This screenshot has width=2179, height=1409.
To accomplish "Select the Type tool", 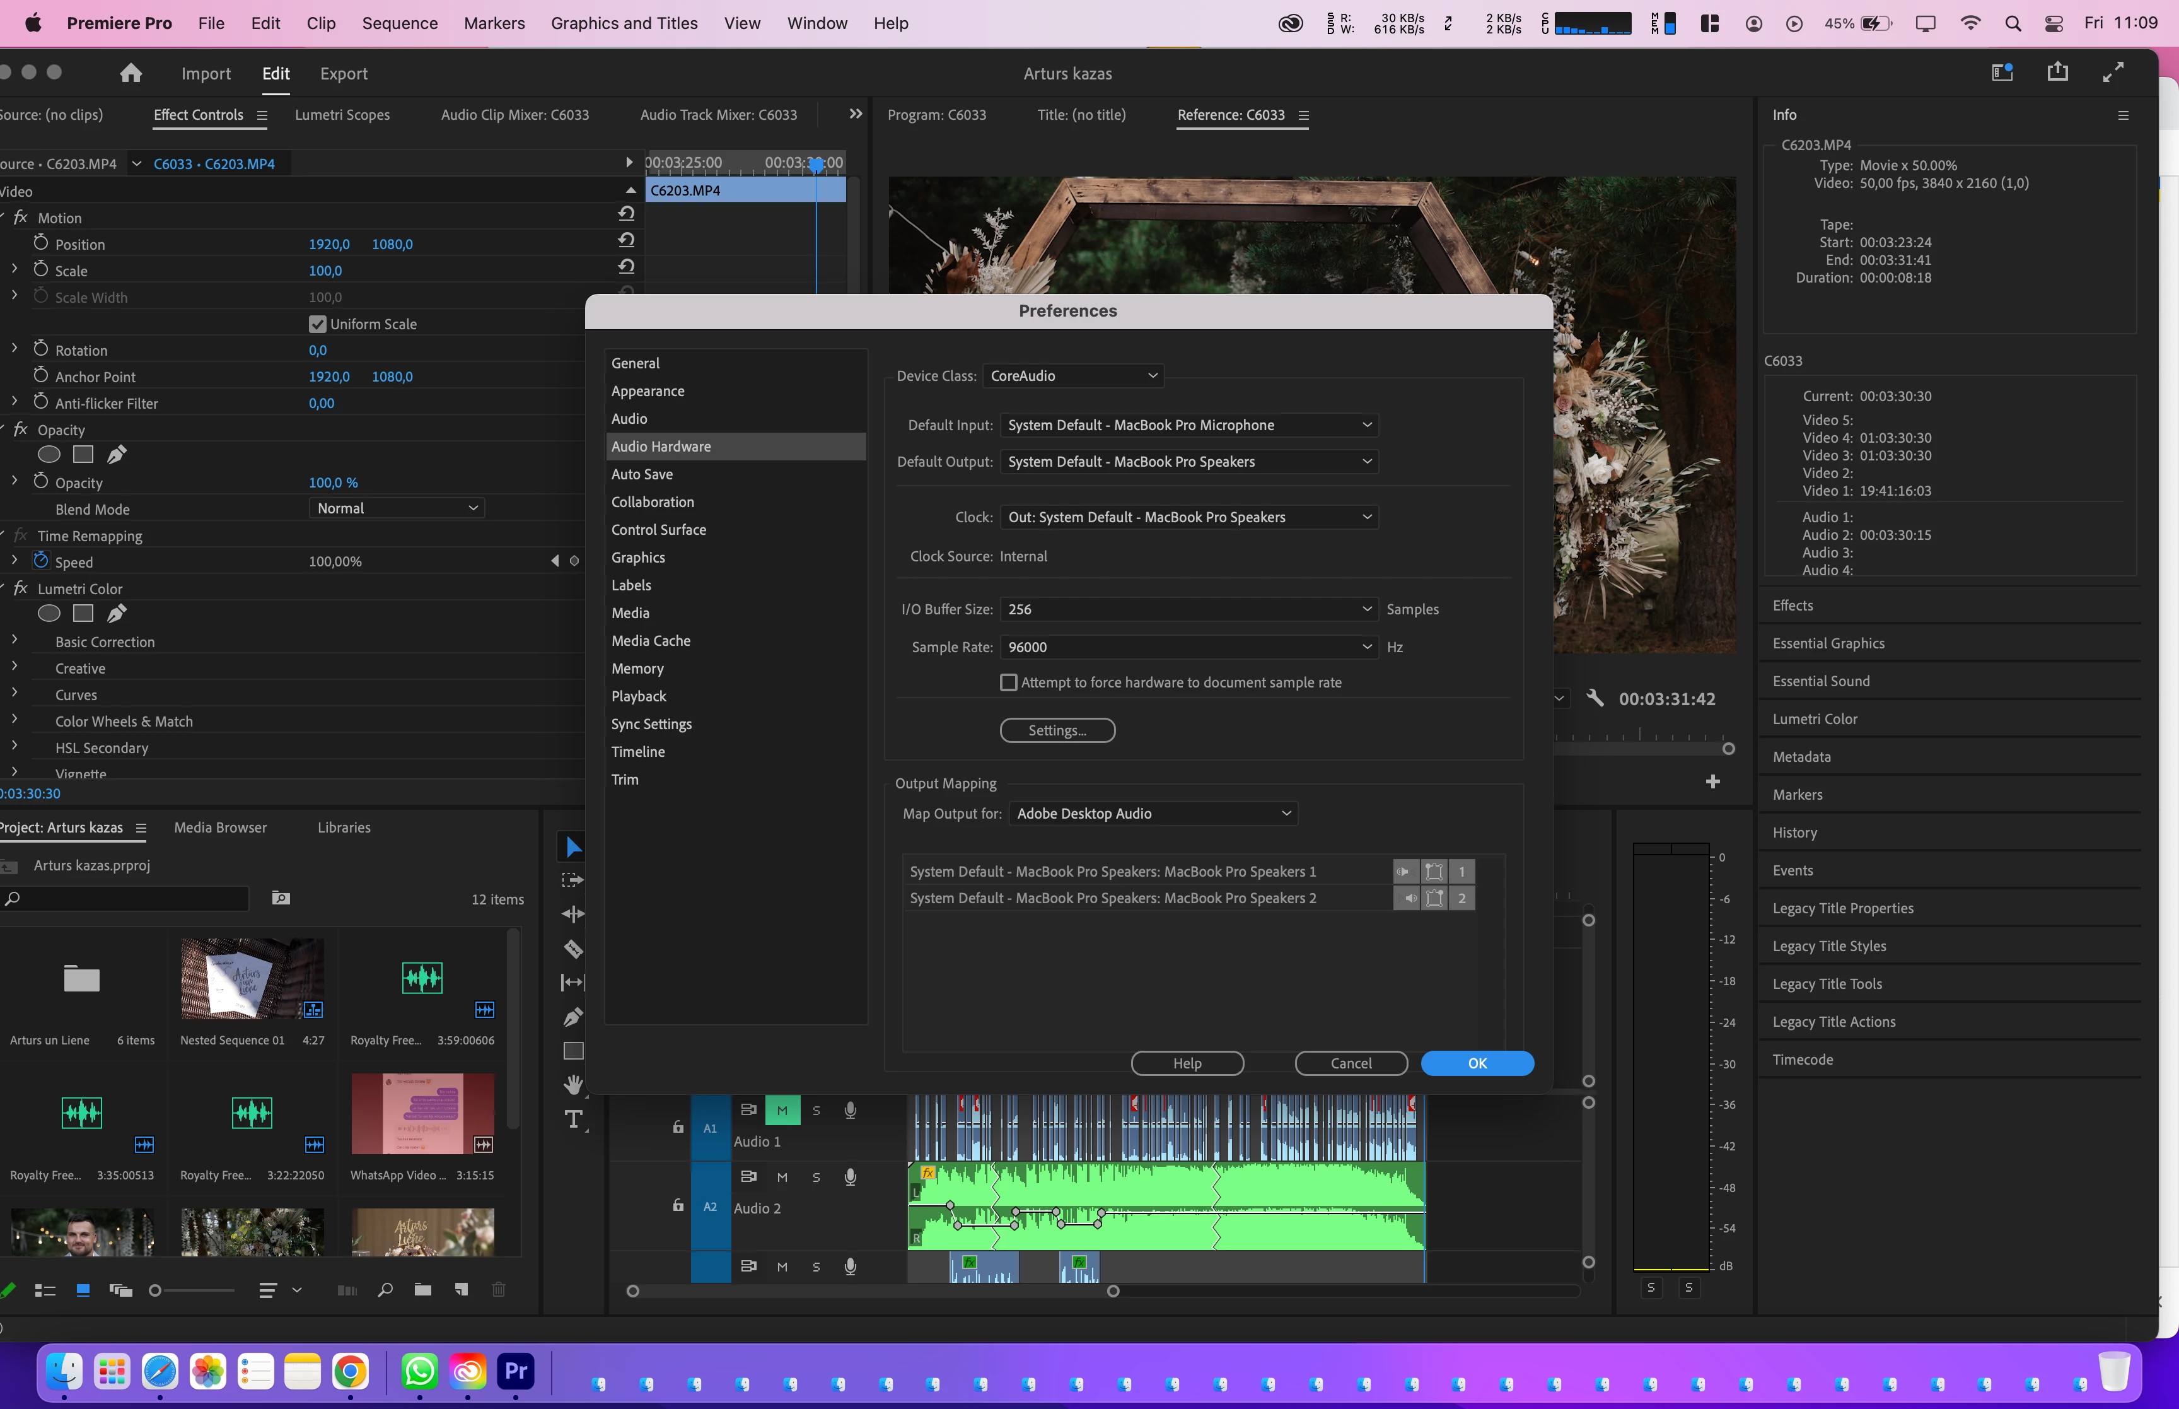I will coord(573,1119).
